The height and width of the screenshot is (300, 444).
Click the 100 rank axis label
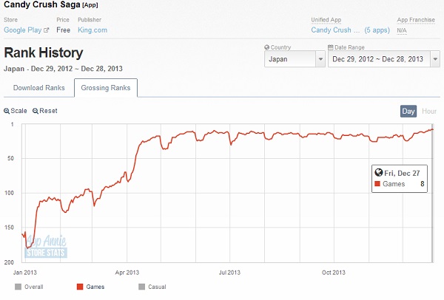(9, 193)
